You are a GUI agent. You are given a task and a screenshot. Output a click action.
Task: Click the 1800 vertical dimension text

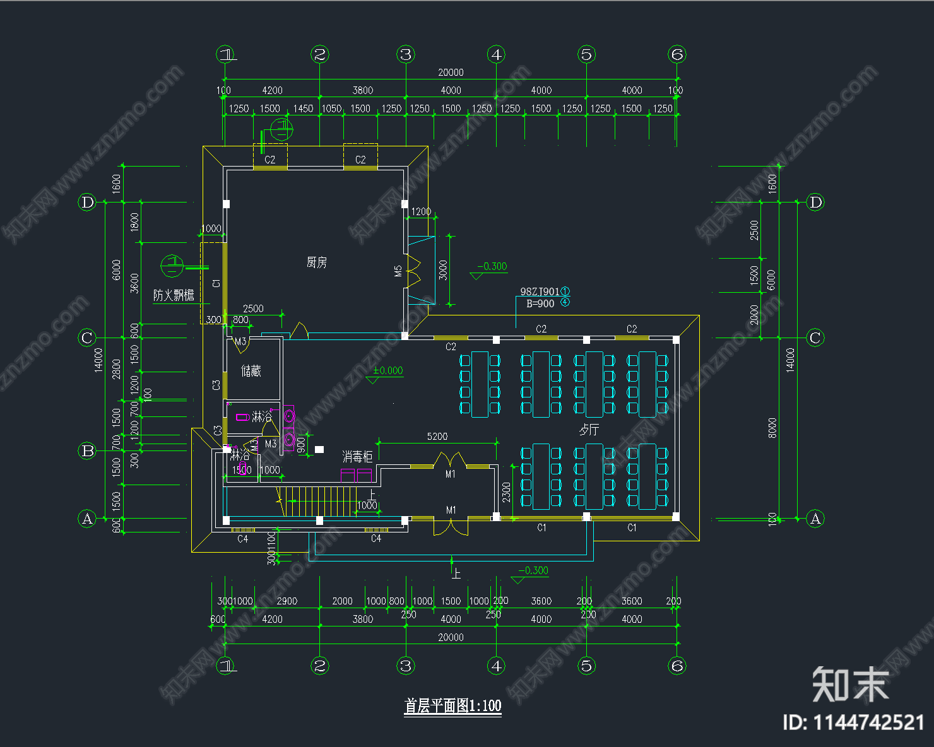(134, 222)
